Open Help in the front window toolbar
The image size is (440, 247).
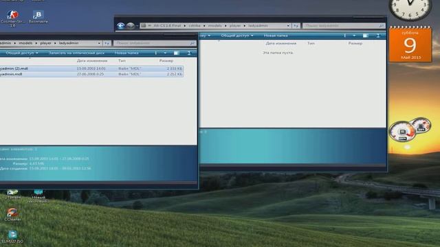[x=189, y=53]
